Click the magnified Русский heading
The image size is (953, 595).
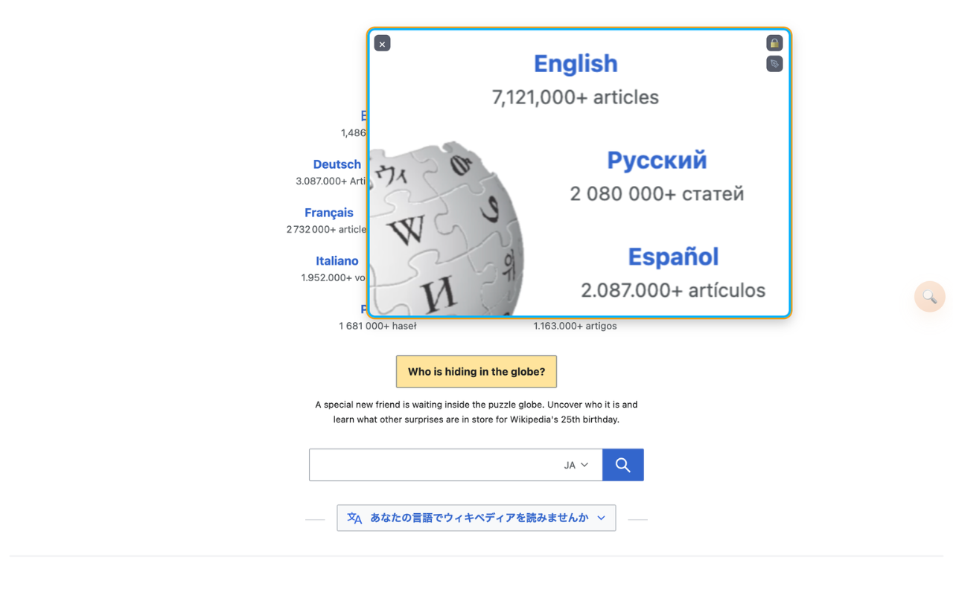[x=657, y=161]
